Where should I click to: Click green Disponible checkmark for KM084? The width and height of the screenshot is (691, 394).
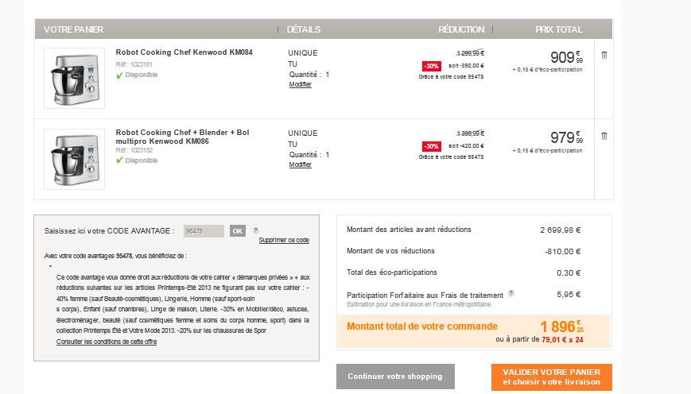(x=119, y=75)
